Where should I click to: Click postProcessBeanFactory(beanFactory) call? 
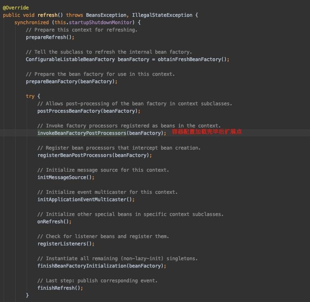click(89, 111)
